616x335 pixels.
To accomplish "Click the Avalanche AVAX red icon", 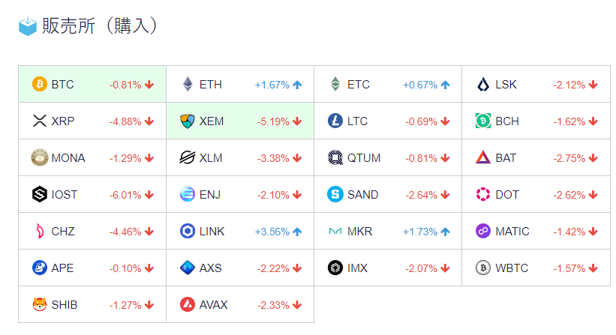I will (188, 305).
